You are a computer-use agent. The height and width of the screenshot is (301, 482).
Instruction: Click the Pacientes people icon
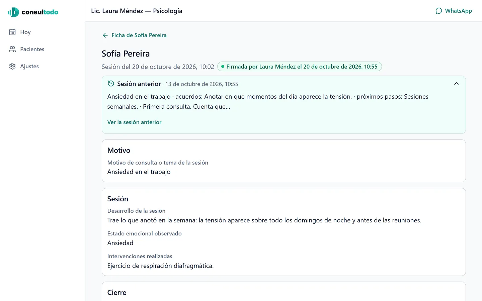coord(12,49)
